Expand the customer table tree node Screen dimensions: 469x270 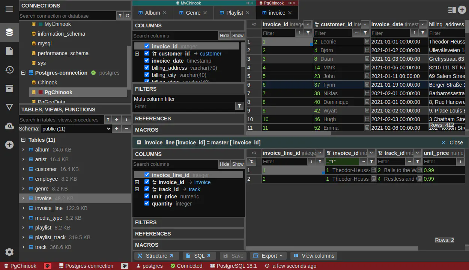point(23,169)
